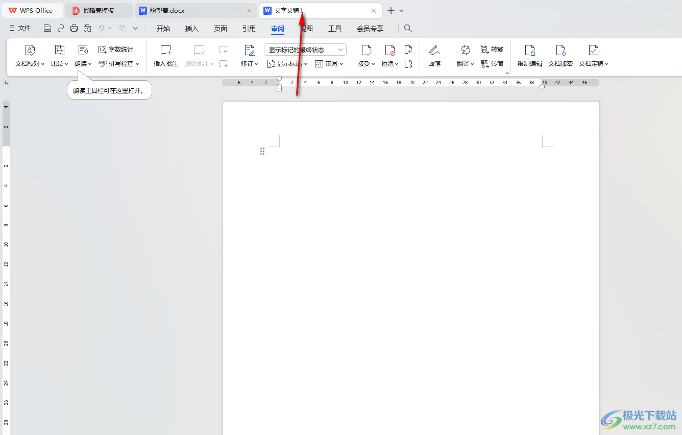Screen dimensions: 682x435
Task: Expand the 朗读 dropdown arrow
Action: [x=90, y=64]
